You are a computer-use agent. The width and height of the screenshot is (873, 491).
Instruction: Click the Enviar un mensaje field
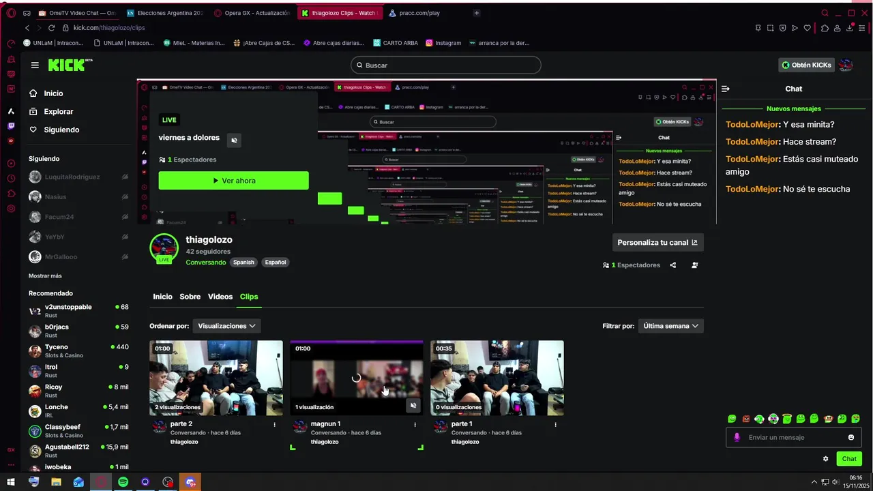(x=795, y=438)
